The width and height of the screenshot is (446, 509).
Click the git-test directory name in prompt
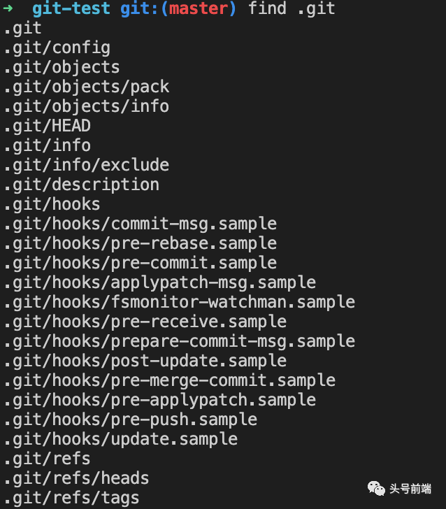[x=71, y=8]
